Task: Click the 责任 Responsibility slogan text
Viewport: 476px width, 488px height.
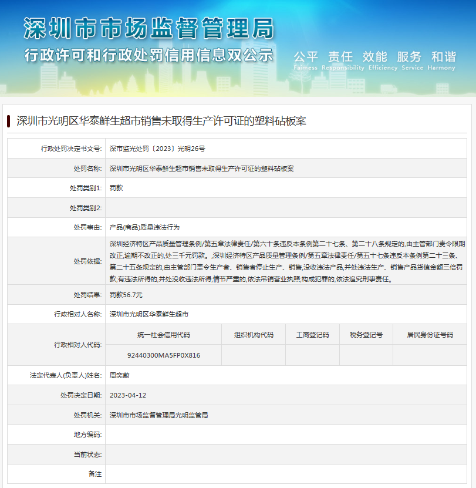Action: tap(343, 60)
